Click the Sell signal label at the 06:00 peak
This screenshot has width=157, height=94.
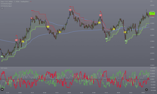click(x=70, y=10)
